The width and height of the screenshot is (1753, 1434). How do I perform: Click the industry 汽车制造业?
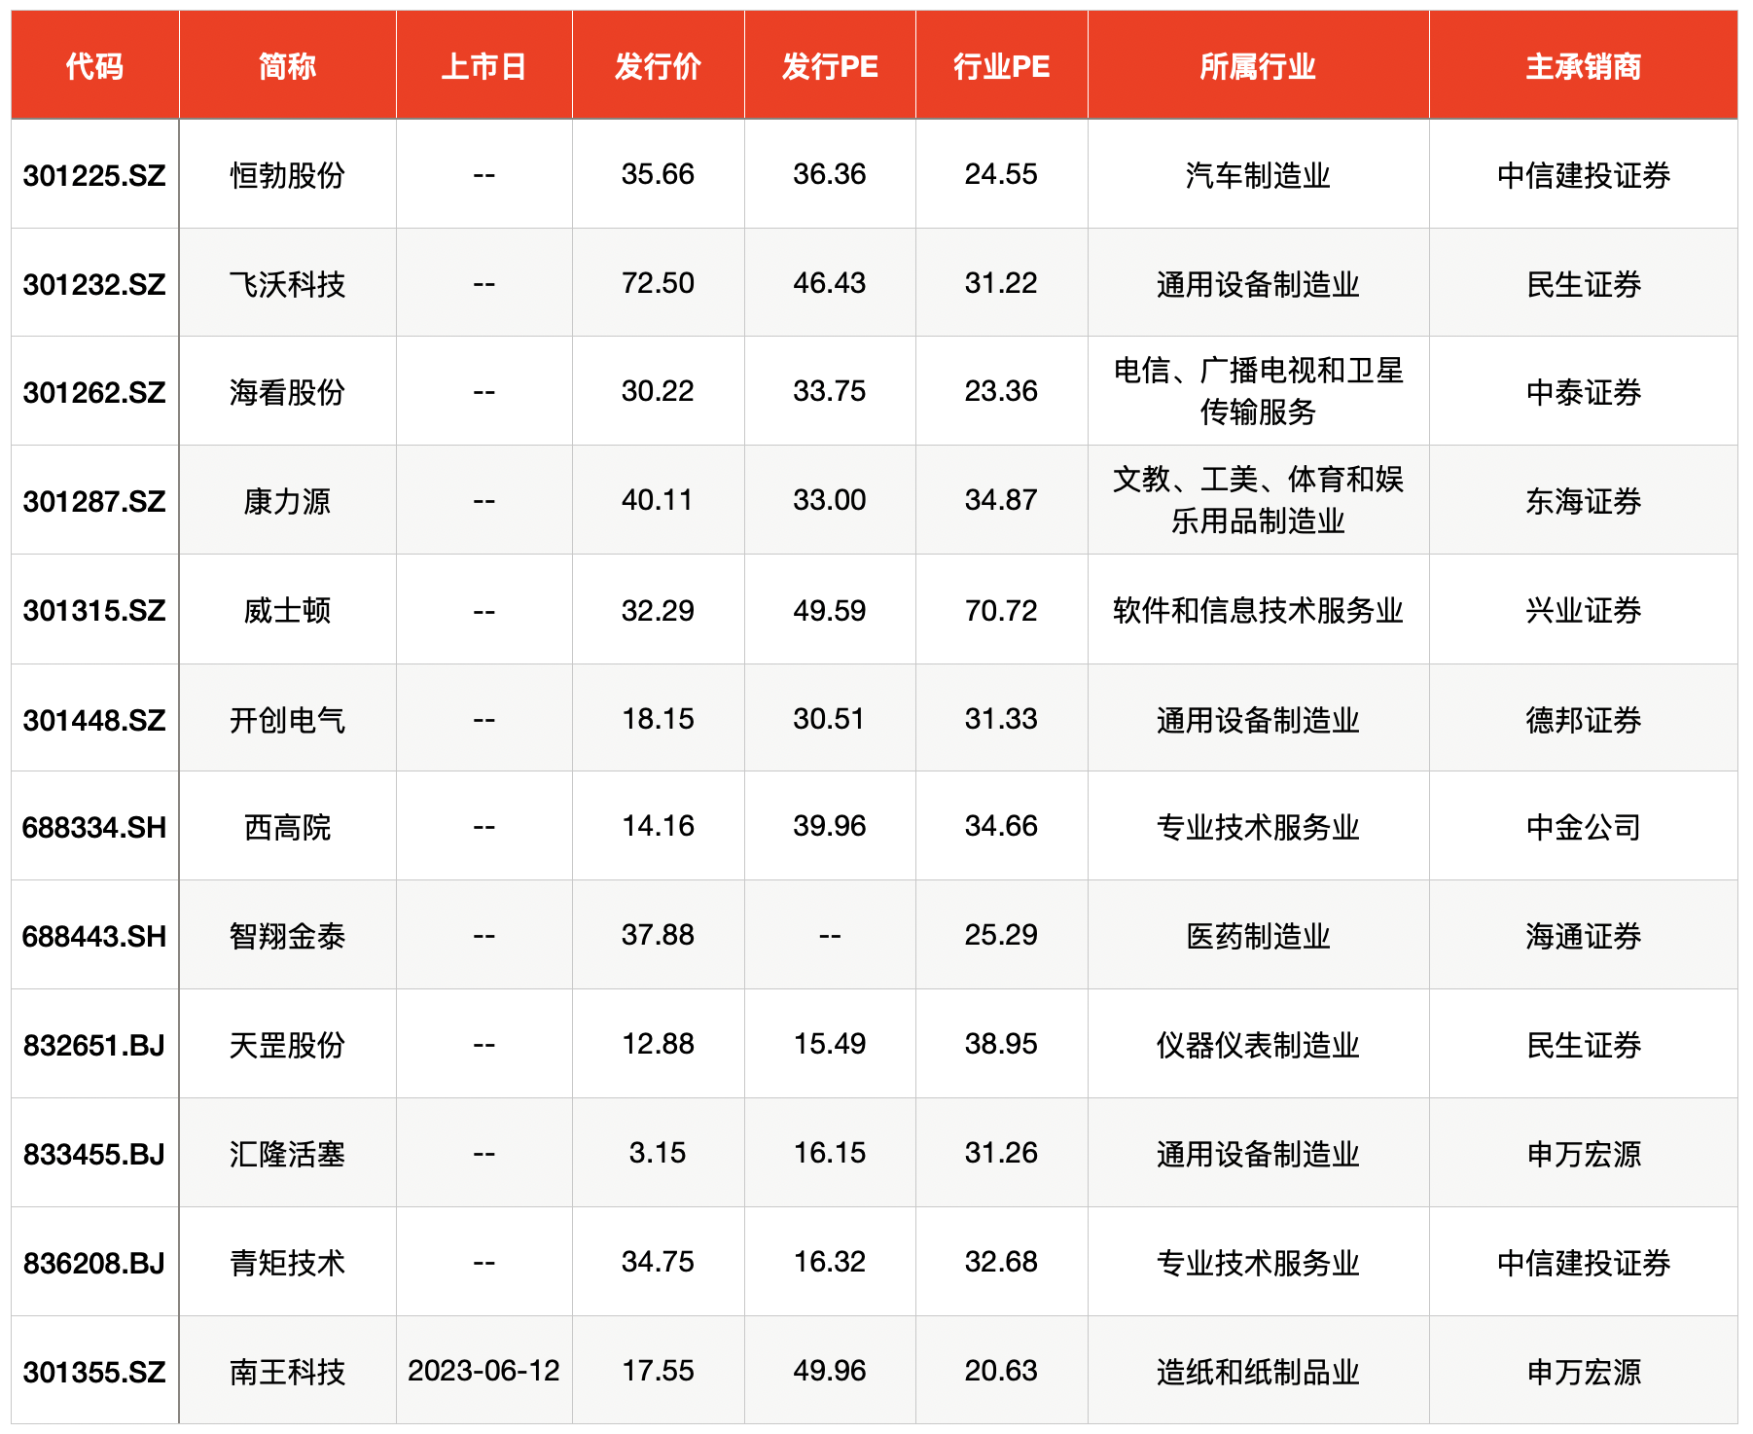[x=1258, y=175]
